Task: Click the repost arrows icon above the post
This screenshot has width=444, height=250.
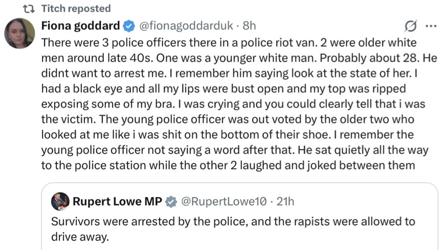Action: (28, 8)
